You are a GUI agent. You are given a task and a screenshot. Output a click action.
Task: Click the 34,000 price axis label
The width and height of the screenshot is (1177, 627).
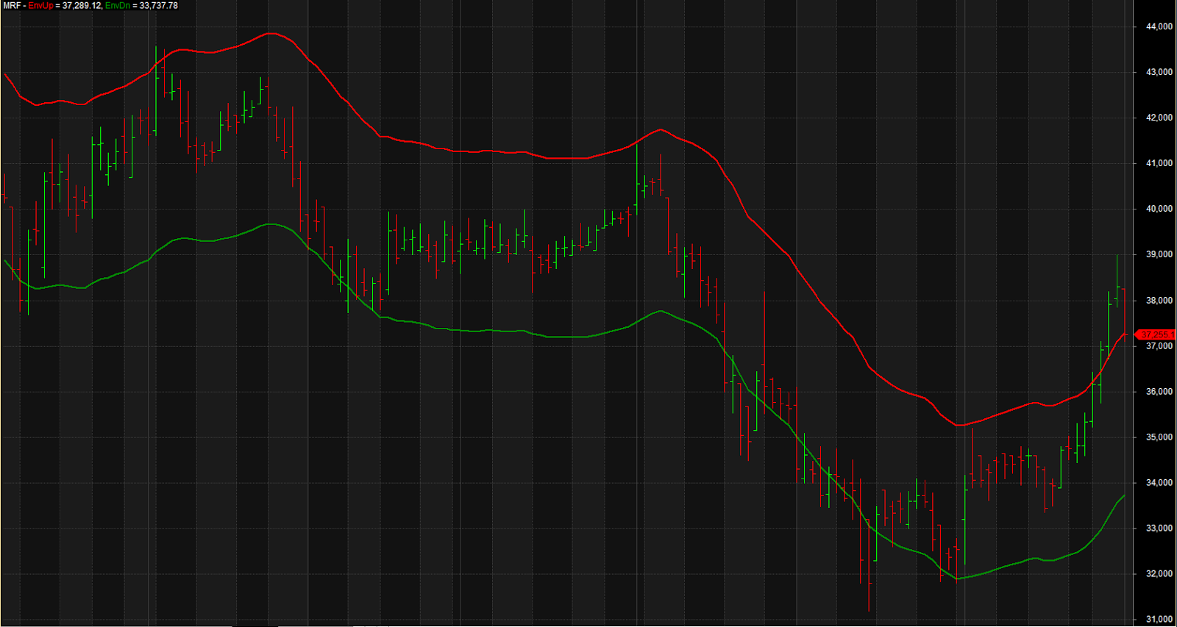click(x=1159, y=483)
